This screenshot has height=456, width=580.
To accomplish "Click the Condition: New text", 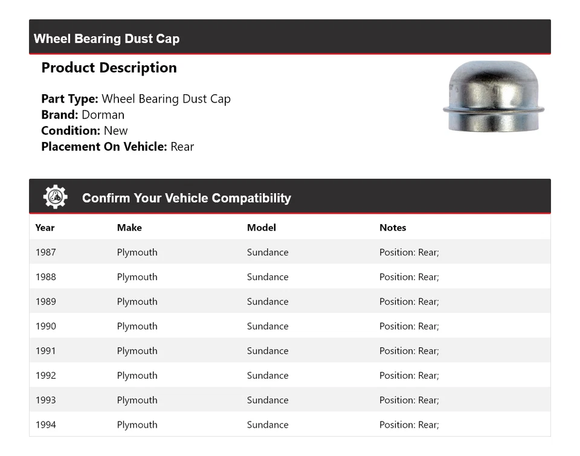I will click(x=85, y=130).
